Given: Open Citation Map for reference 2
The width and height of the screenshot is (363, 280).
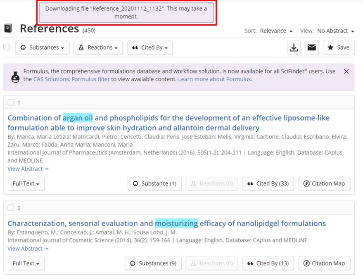Looking at the screenshot, I should point(324,263).
